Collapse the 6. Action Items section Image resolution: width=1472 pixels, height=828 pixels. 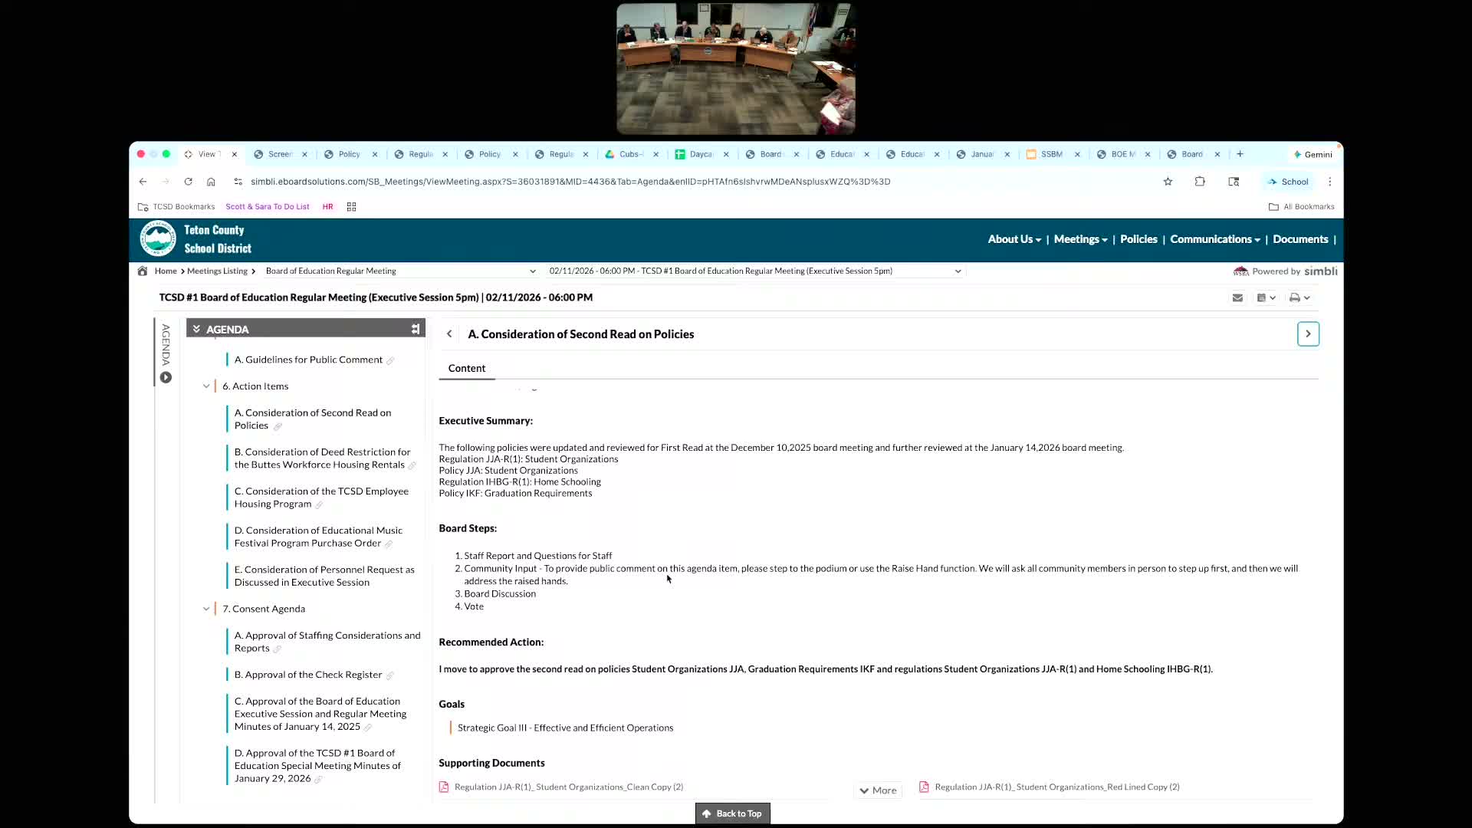[206, 386]
